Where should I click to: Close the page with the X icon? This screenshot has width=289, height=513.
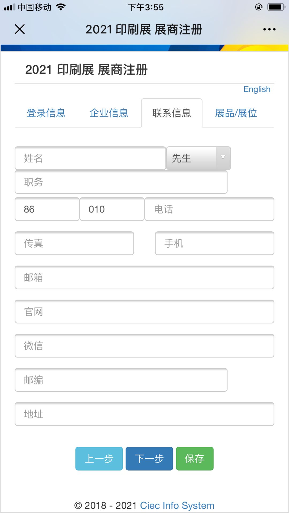point(20,29)
